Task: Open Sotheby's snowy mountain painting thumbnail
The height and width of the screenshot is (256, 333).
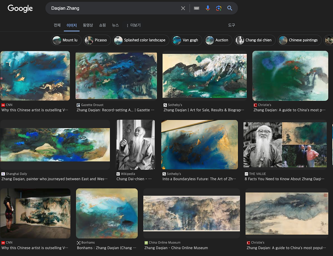Action: [204, 76]
